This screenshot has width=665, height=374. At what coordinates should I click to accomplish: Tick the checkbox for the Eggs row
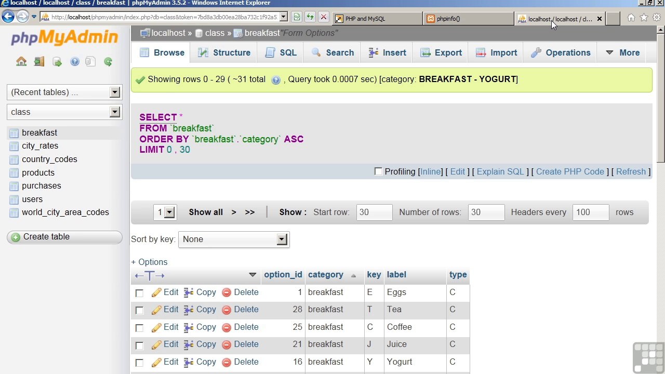pyautogui.click(x=139, y=293)
